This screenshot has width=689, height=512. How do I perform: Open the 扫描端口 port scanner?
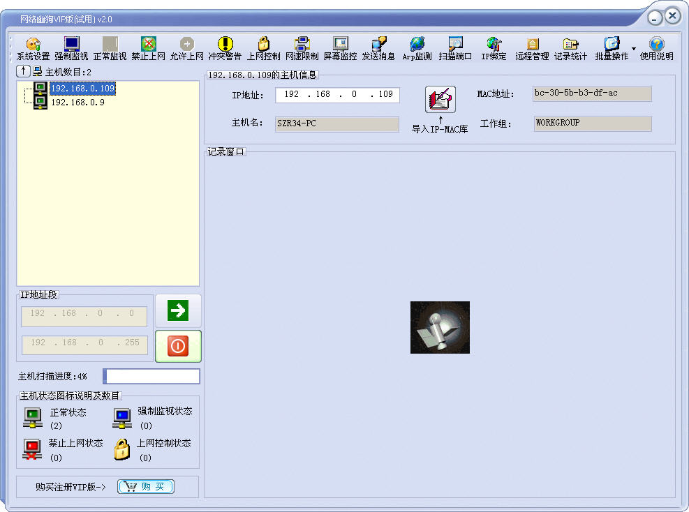pyautogui.click(x=455, y=48)
